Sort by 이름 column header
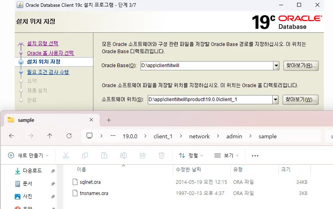 pyautogui.click(x=81, y=169)
